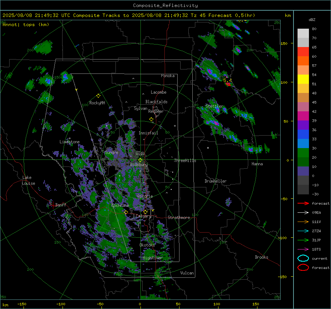Click the Olds town label
Screen dimensions: 331x309
[140, 153]
